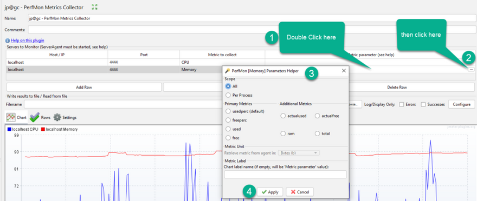This screenshot has width=477, height=201.
Task: Click the Port column header
Action: pos(144,55)
